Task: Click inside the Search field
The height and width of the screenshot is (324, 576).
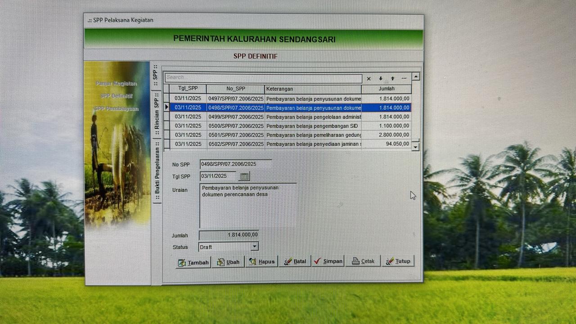Action: (263, 78)
